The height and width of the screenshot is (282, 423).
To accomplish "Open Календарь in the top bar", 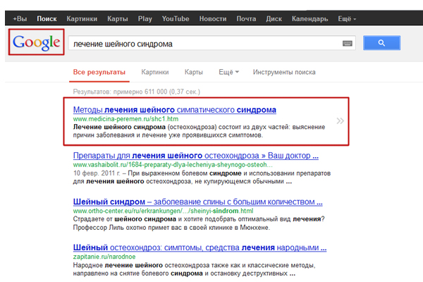I will tap(309, 19).
